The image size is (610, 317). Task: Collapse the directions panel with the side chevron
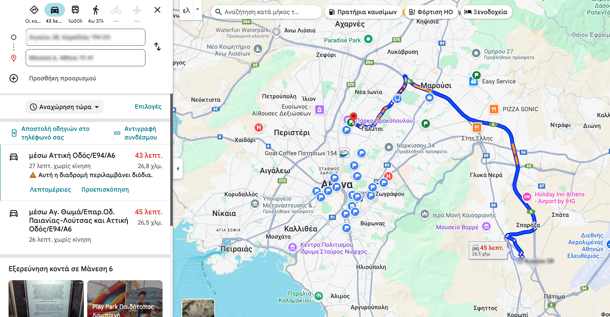(x=178, y=169)
